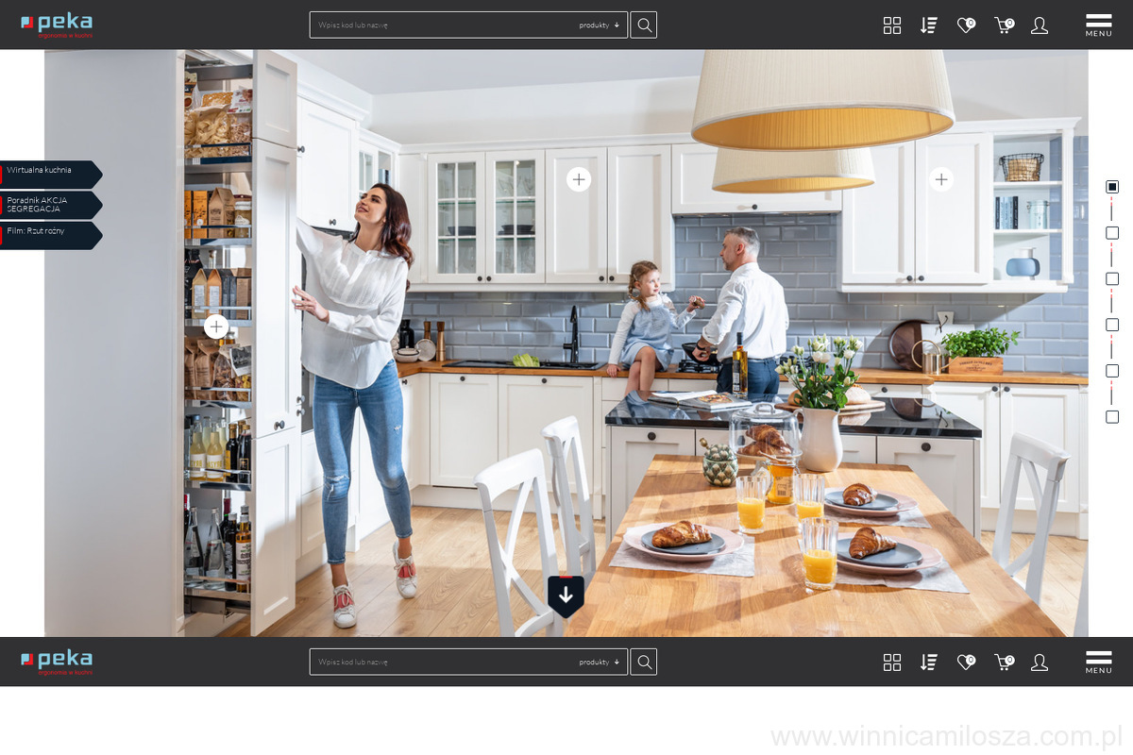Open the product grid view icon in top header
Screen dimensions: 1133x755
891,25
